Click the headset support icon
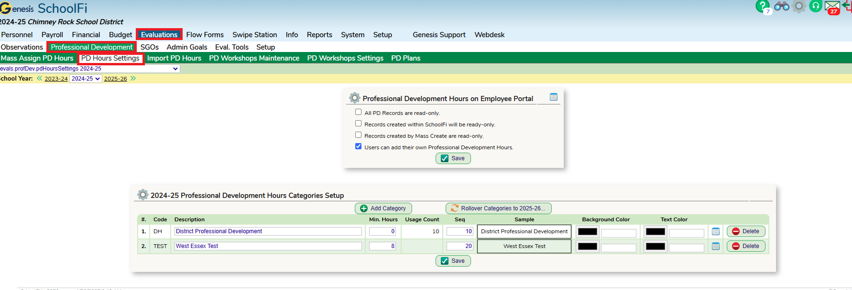The image size is (852, 290). 816,6
